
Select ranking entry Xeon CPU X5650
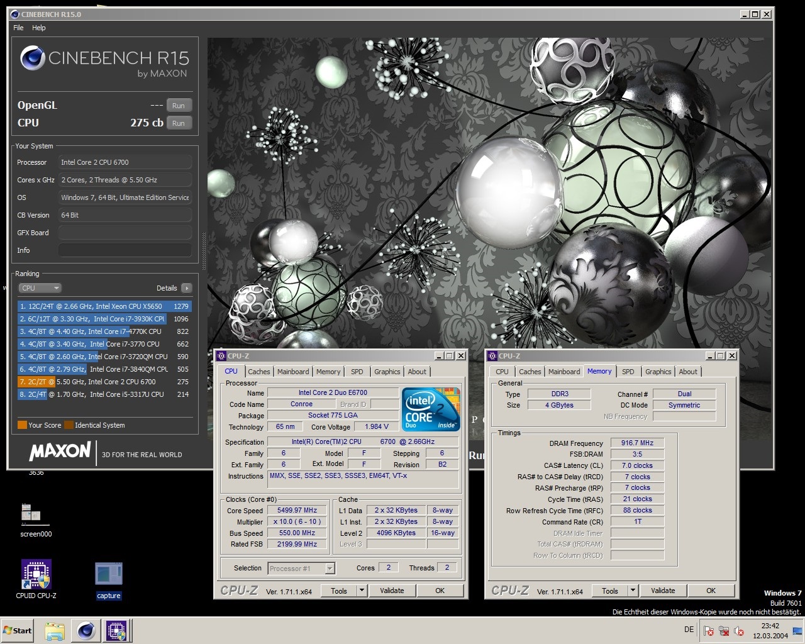pyautogui.click(x=104, y=306)
